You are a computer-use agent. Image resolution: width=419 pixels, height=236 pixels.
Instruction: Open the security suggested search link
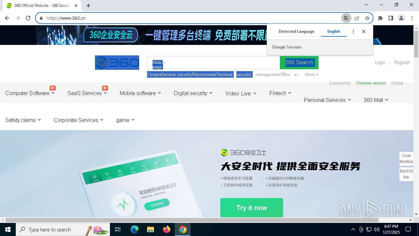tap(244, 74)
